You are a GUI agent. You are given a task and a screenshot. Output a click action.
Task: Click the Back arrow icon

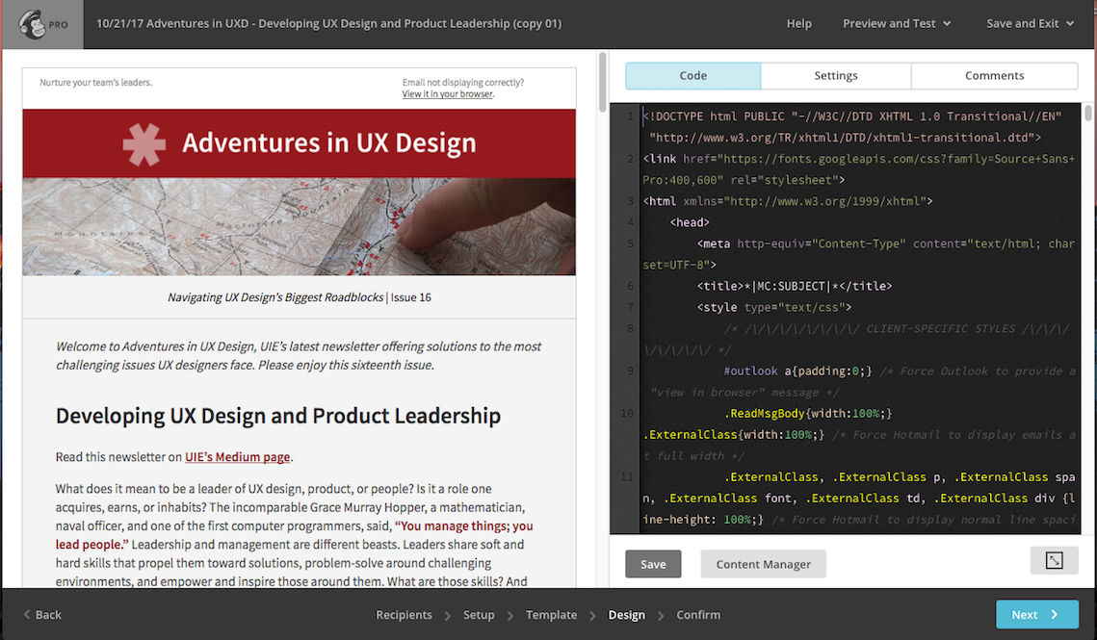[27, 614]
